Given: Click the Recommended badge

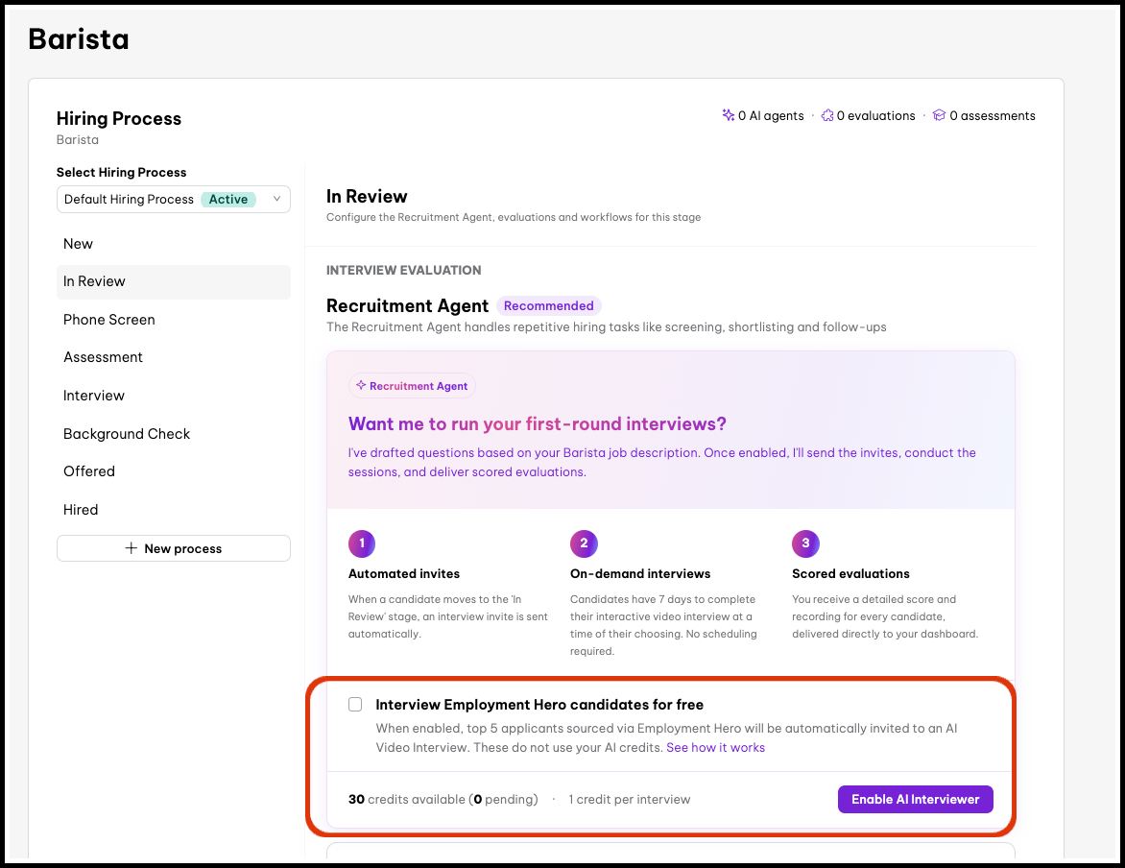Looking at the screenshot, I should 549,306.
